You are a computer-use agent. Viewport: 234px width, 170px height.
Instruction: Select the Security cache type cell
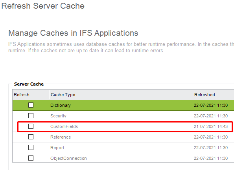click(121, 116)
